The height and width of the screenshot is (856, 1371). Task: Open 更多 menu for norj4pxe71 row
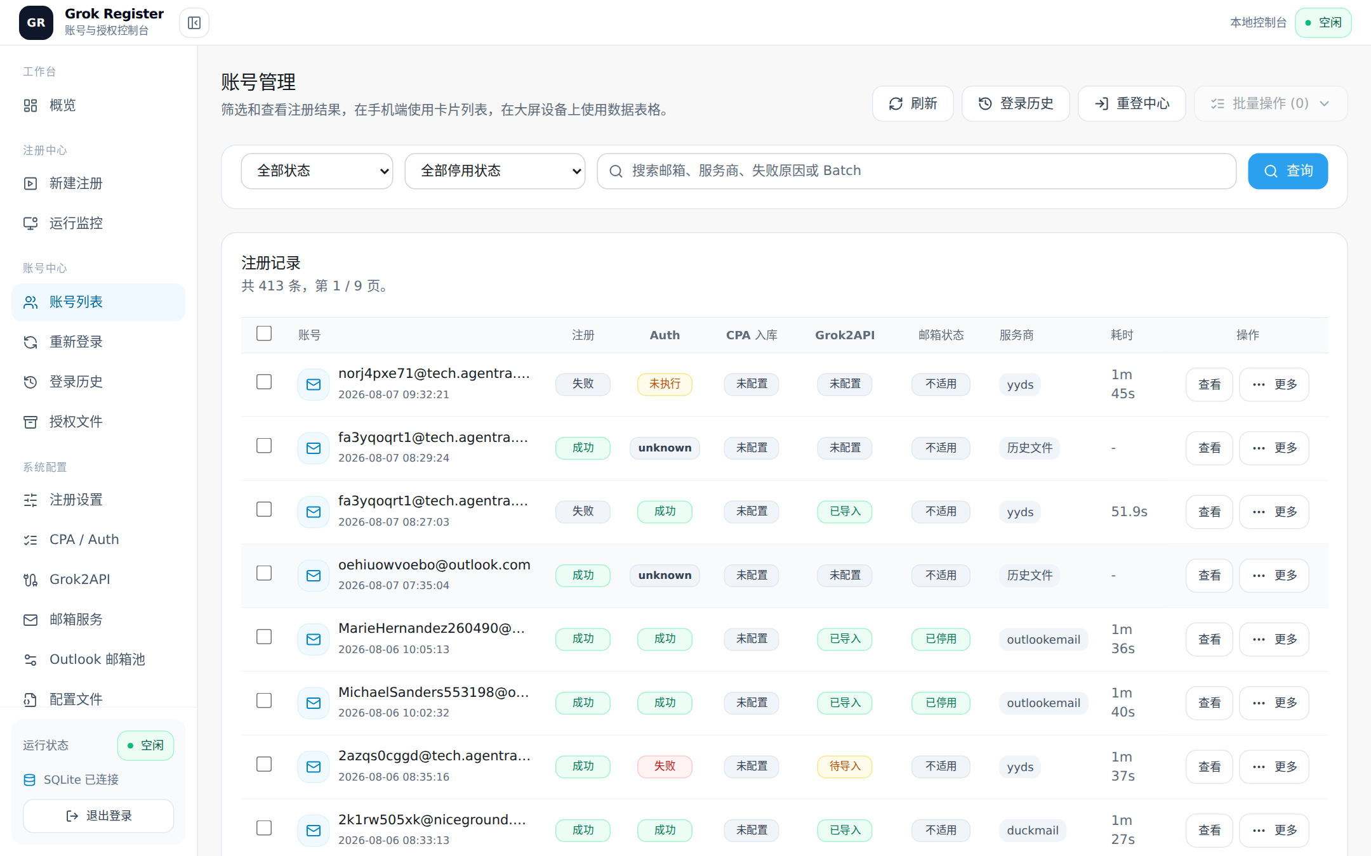(x=1274, y=384)
